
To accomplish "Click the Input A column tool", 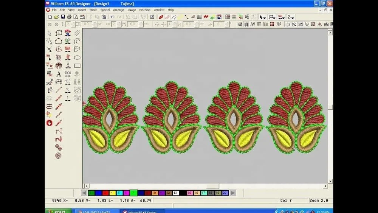I will (x=59, y=33).
